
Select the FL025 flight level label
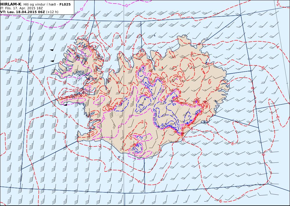(x=65, y=4)
